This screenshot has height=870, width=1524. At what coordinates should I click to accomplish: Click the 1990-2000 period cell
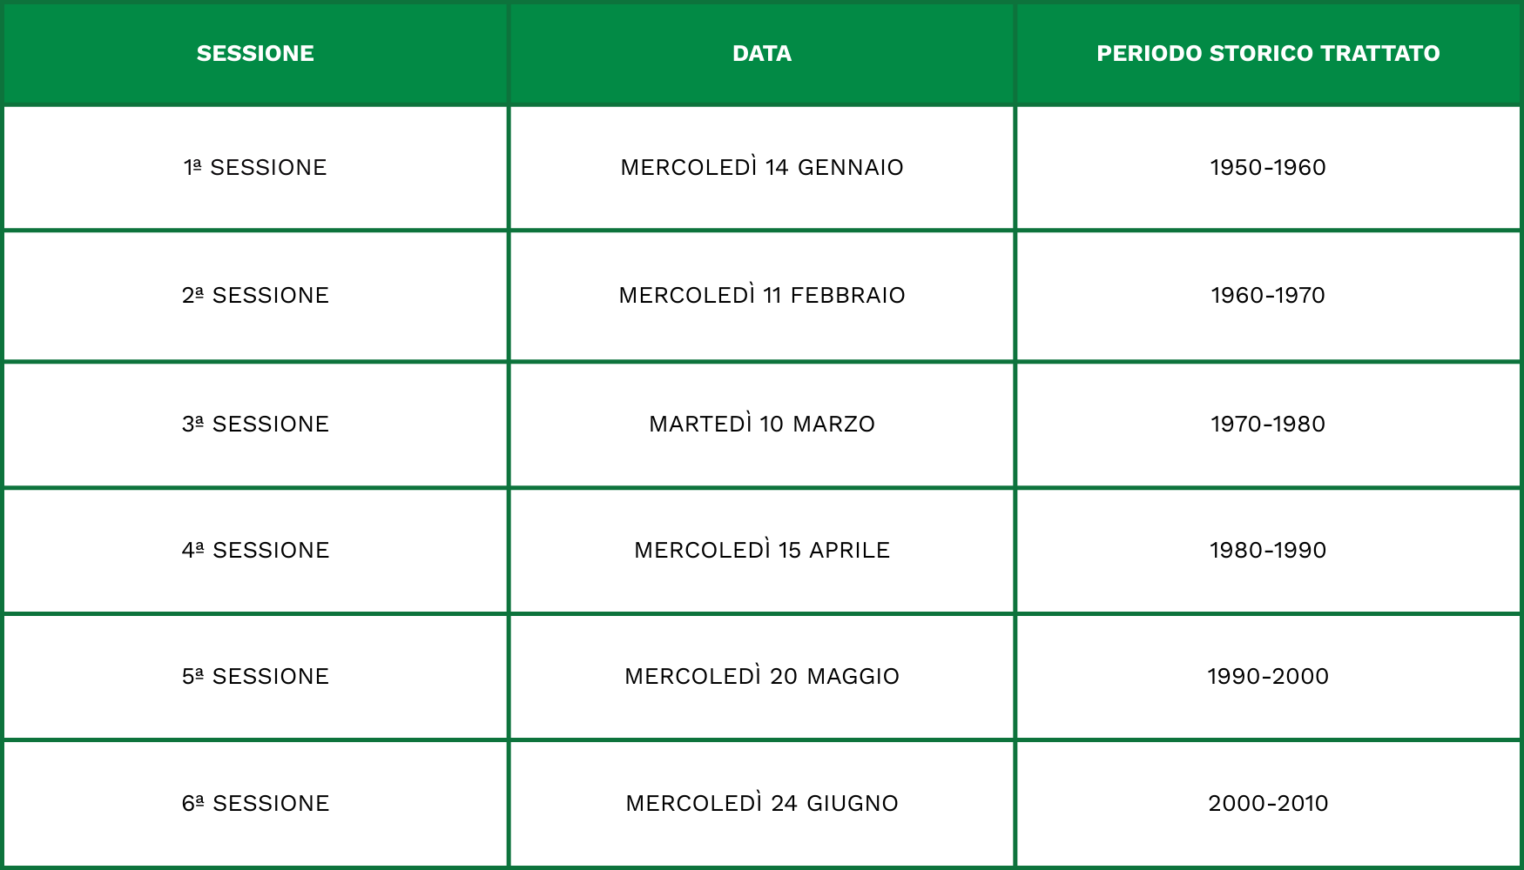point(1268,676)
